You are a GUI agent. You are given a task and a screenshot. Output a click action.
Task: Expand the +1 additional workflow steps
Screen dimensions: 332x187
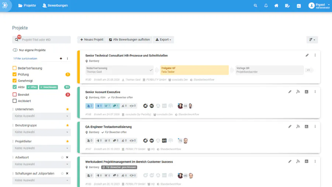click(308, 70)
